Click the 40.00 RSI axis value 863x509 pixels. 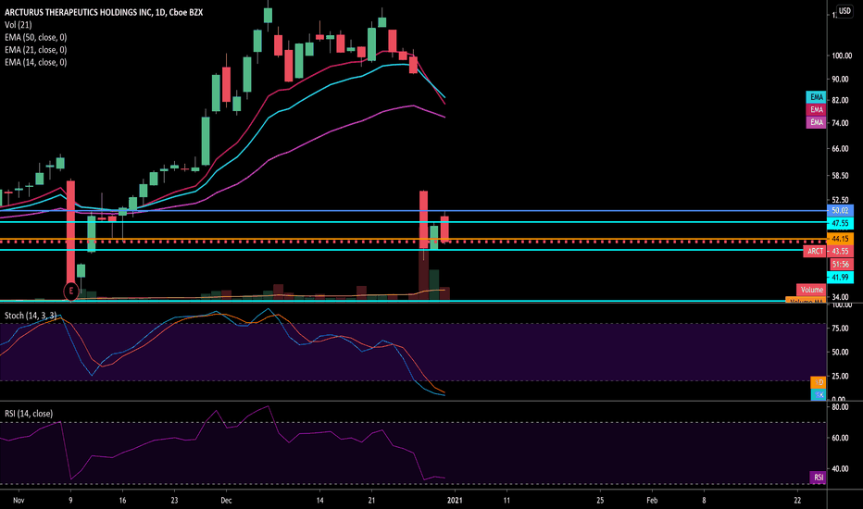click(x=840, y=469)
